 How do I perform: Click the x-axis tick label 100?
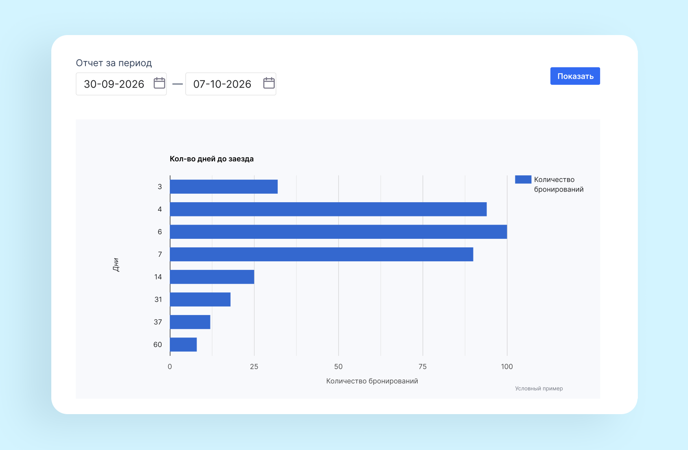(x=507, y=366)
